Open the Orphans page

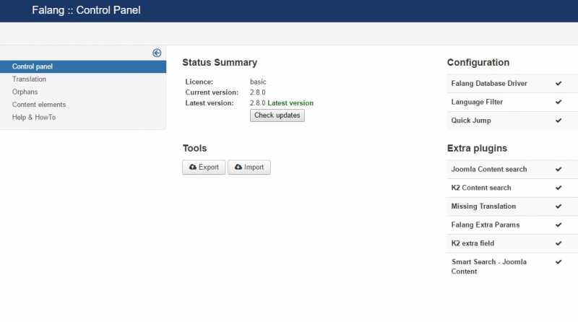coord(25,92)
